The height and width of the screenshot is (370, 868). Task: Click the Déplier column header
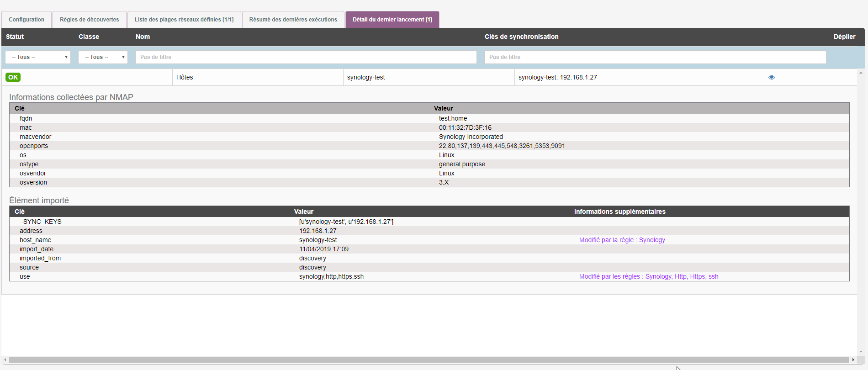(844, 37)
